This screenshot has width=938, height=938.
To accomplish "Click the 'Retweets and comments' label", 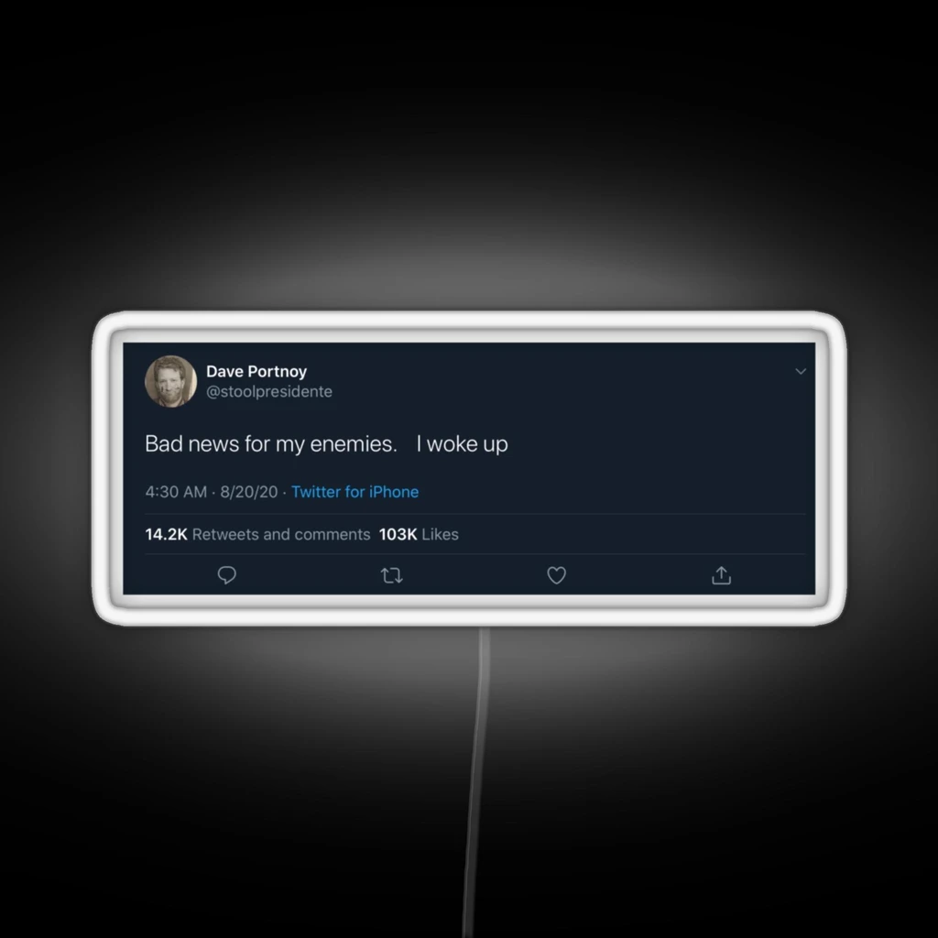I will (x=281, y=534).
